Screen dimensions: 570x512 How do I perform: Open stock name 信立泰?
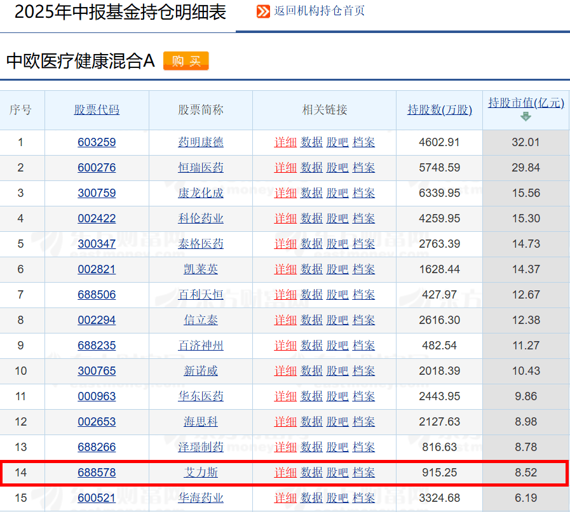[201, 320]
